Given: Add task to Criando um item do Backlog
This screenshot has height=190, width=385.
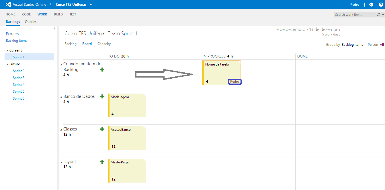Looking at the screenshot, I should pyautogui.click(x=102, y=70).
